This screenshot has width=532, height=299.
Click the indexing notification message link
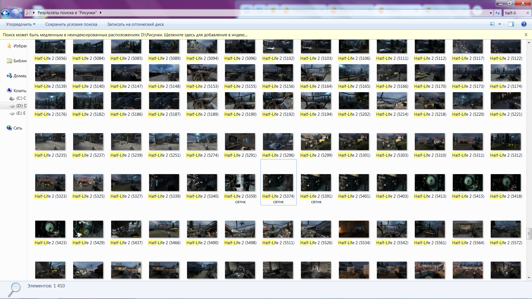[125, 35]
